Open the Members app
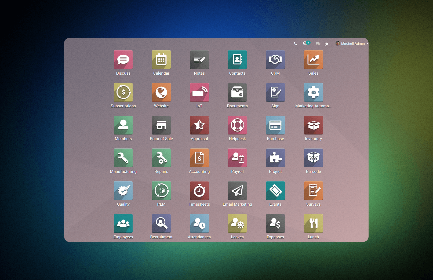433x280 pixels. tap(123, 125)
